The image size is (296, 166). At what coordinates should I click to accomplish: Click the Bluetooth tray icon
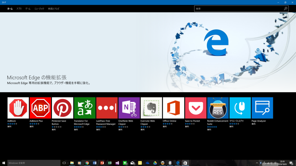(260, 163)
